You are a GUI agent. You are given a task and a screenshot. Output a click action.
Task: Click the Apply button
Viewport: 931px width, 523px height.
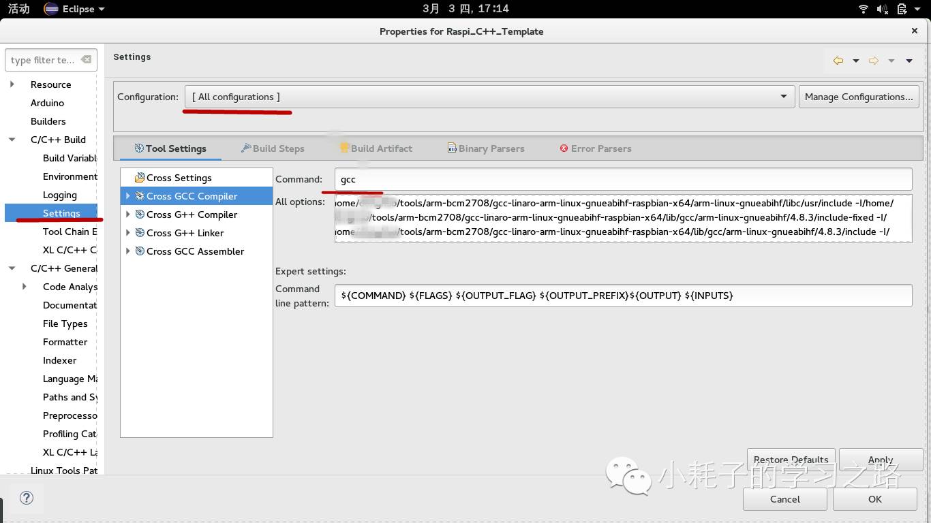881,460
